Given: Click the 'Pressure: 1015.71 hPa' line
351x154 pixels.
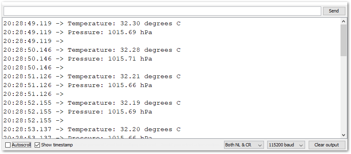Looking at the screenshot, I should [x=78, y=59].
